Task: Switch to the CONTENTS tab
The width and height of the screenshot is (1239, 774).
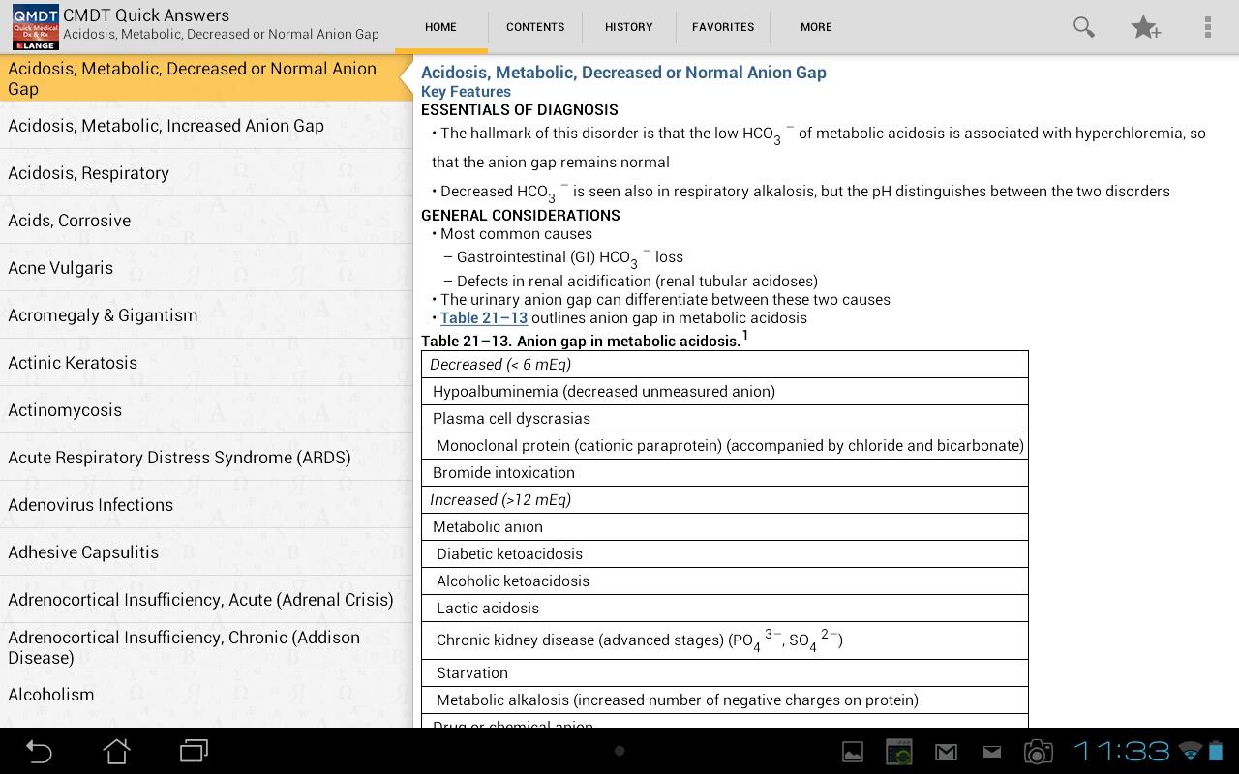Action: pos(535,27)
